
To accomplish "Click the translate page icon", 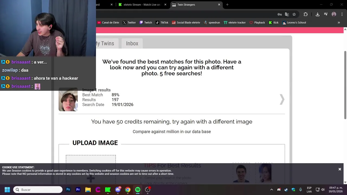I will [287, 14].
